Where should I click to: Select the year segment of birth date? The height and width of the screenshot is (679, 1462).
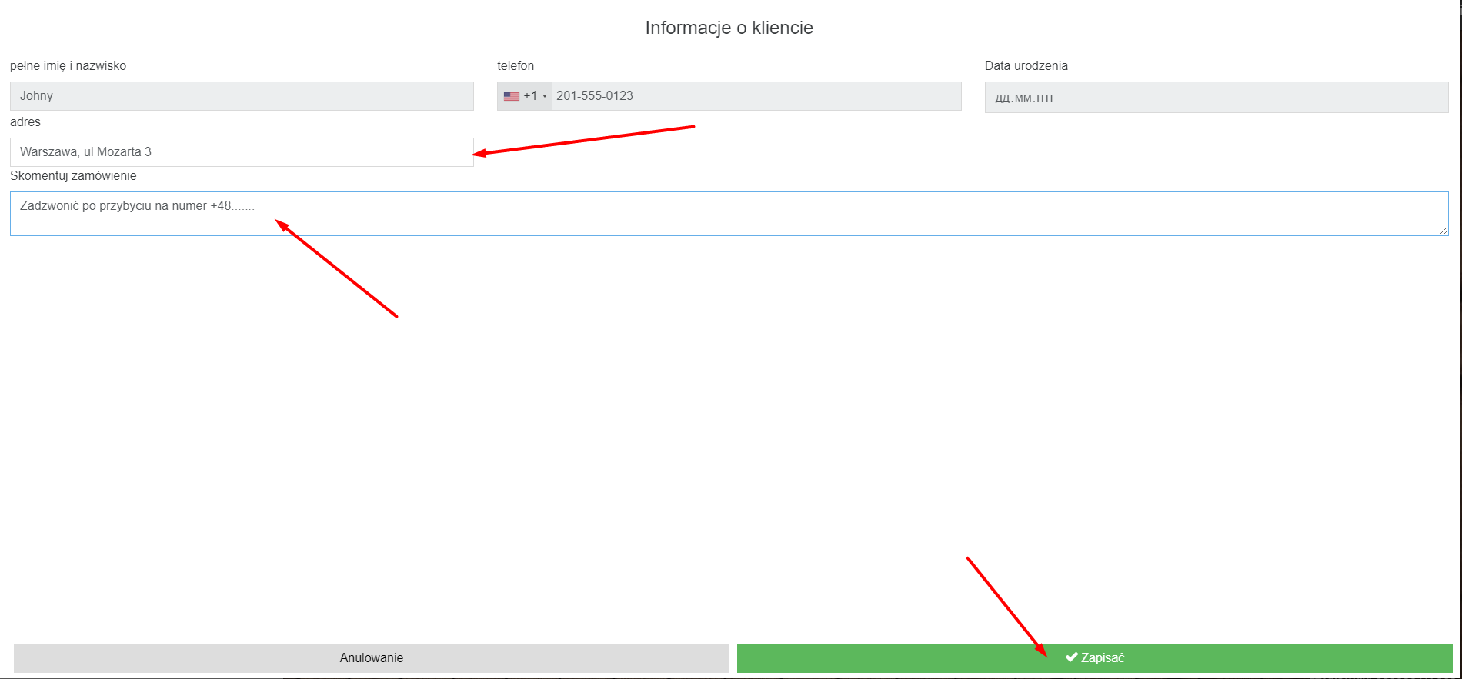[1046, 98]
